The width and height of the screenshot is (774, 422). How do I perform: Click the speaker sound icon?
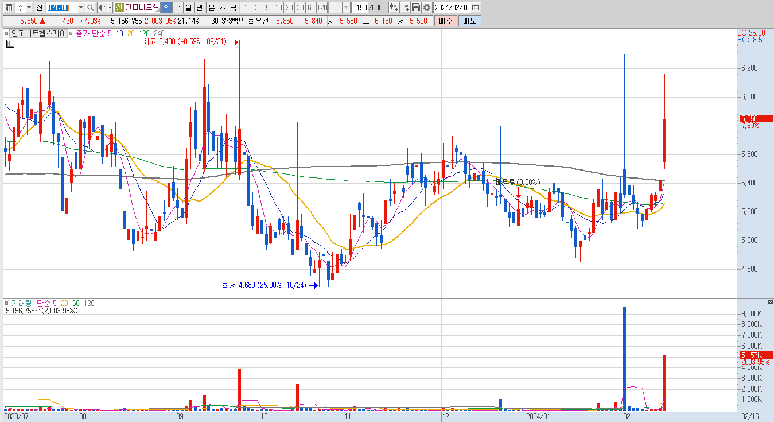(x=101, y=7)
